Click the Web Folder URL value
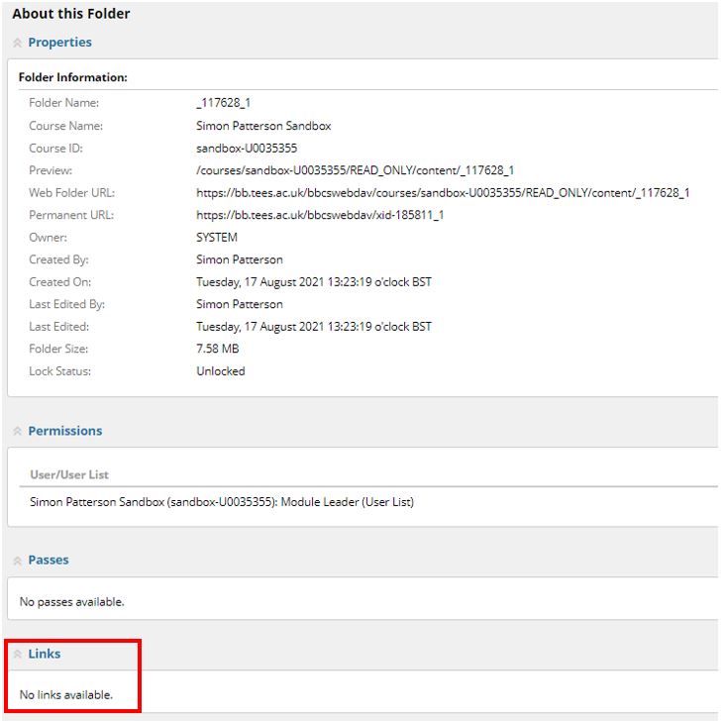This screenshot has width=725, height=721. [x=443, y=193]
